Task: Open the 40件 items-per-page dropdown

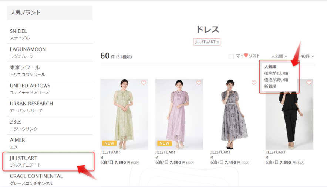Action: 307,56
